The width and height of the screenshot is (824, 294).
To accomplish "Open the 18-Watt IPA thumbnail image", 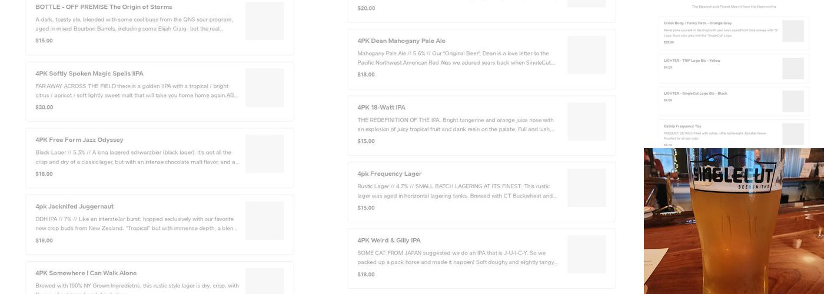I will 586,122.
